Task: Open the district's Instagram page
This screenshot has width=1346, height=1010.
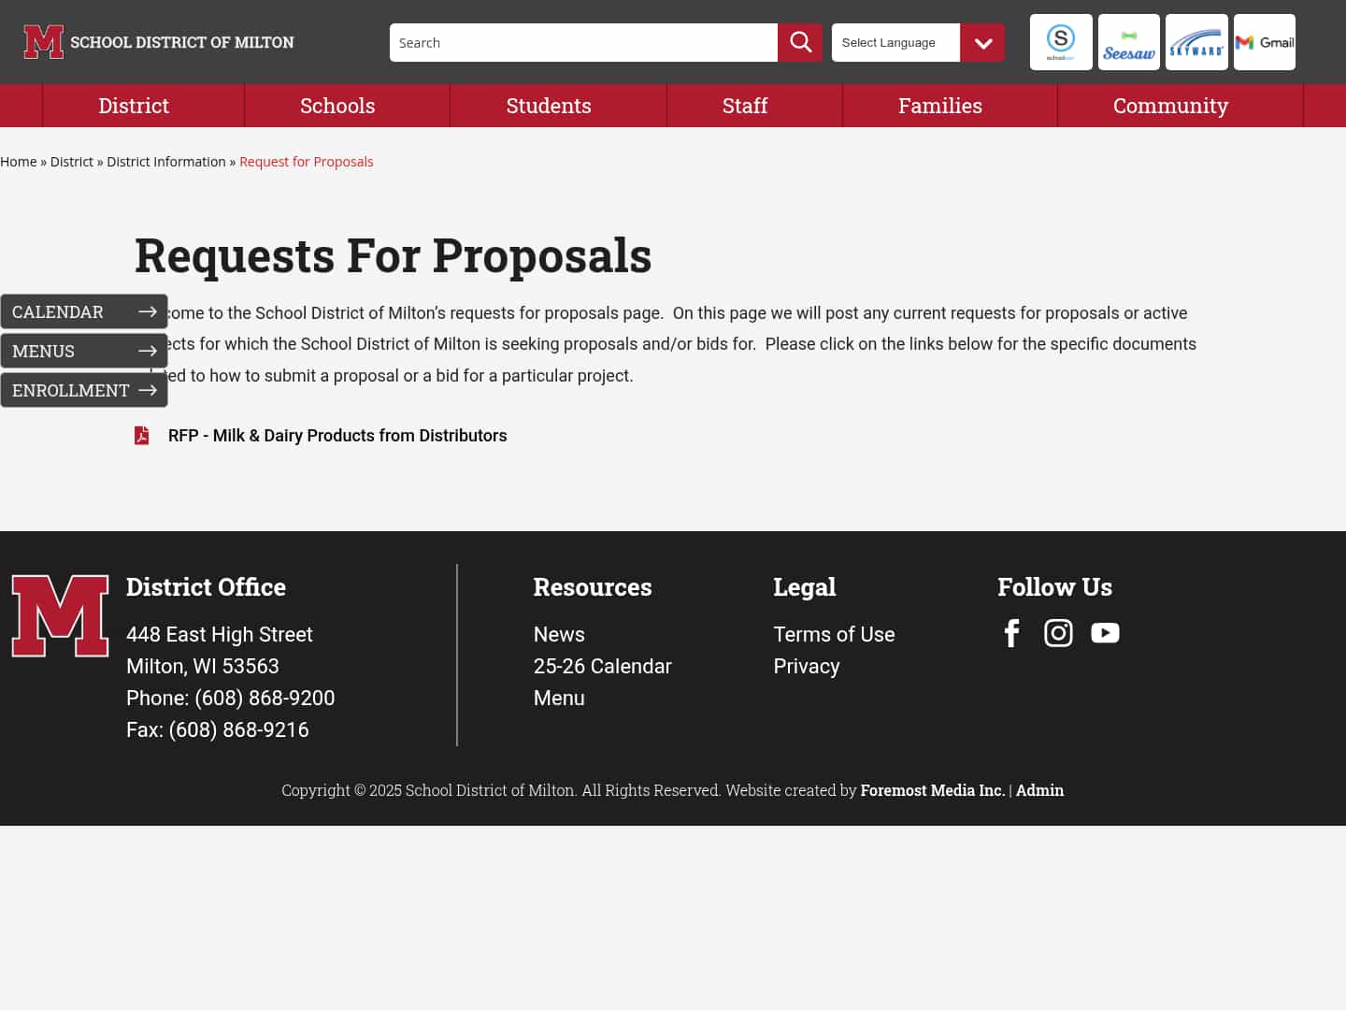Action: click(1058, 633)
